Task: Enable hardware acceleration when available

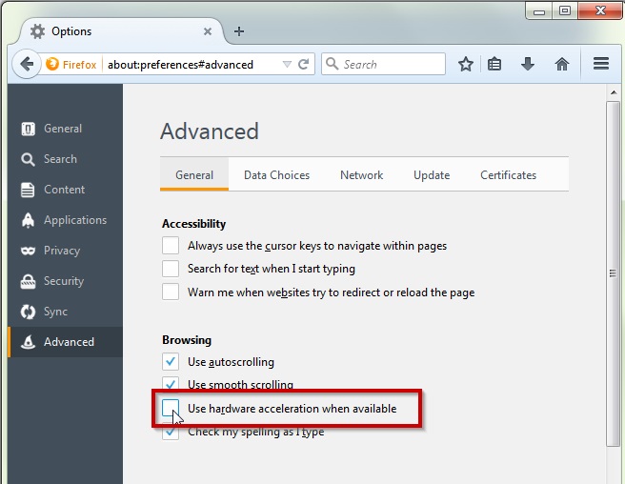Action: pyautogui.click(x=171, y=409)
